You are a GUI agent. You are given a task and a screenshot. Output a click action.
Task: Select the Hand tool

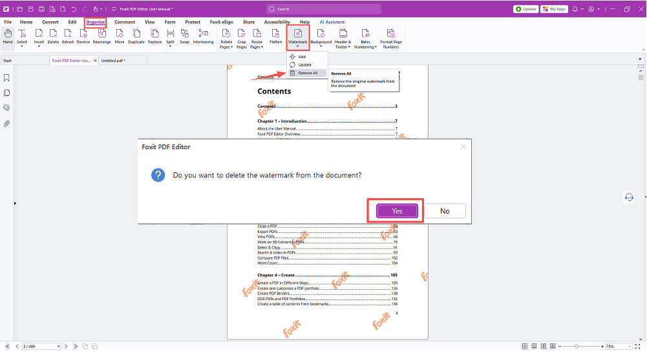tap(8, 36)
